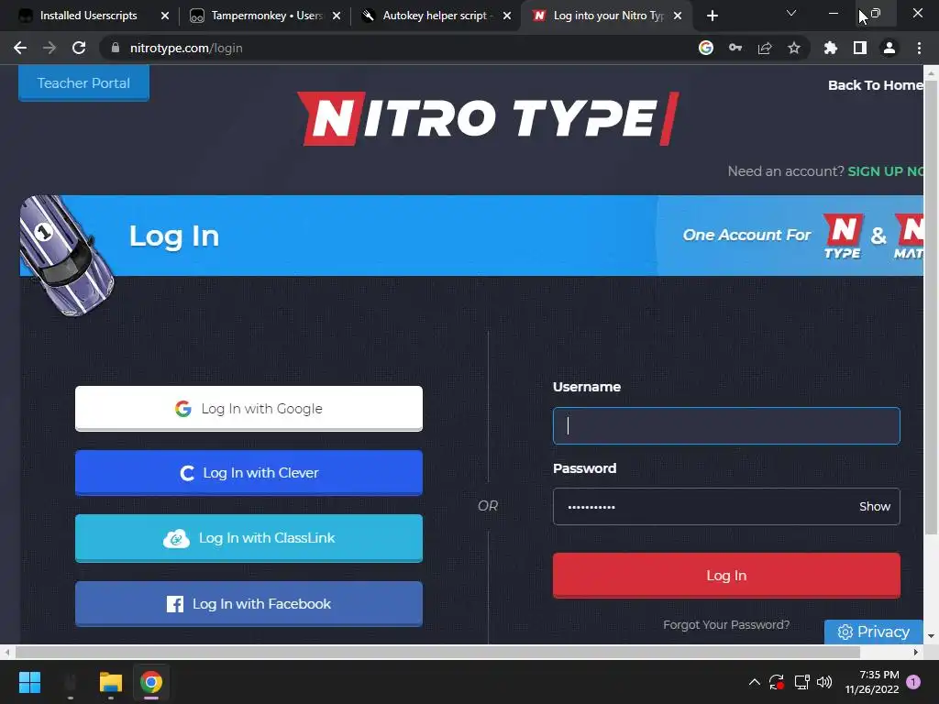Close the Autokey helper script tab
Screen dimensions: 939x704
pyautogui.click(x=507, y=16)
